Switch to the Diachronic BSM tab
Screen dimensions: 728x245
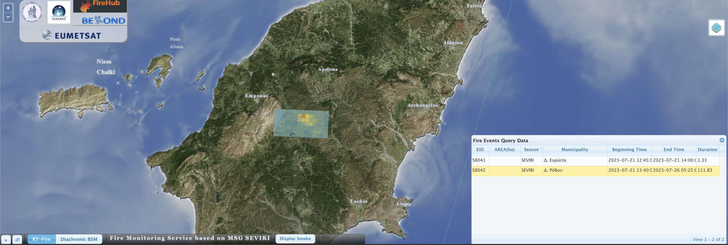click(x=79, y=239)
